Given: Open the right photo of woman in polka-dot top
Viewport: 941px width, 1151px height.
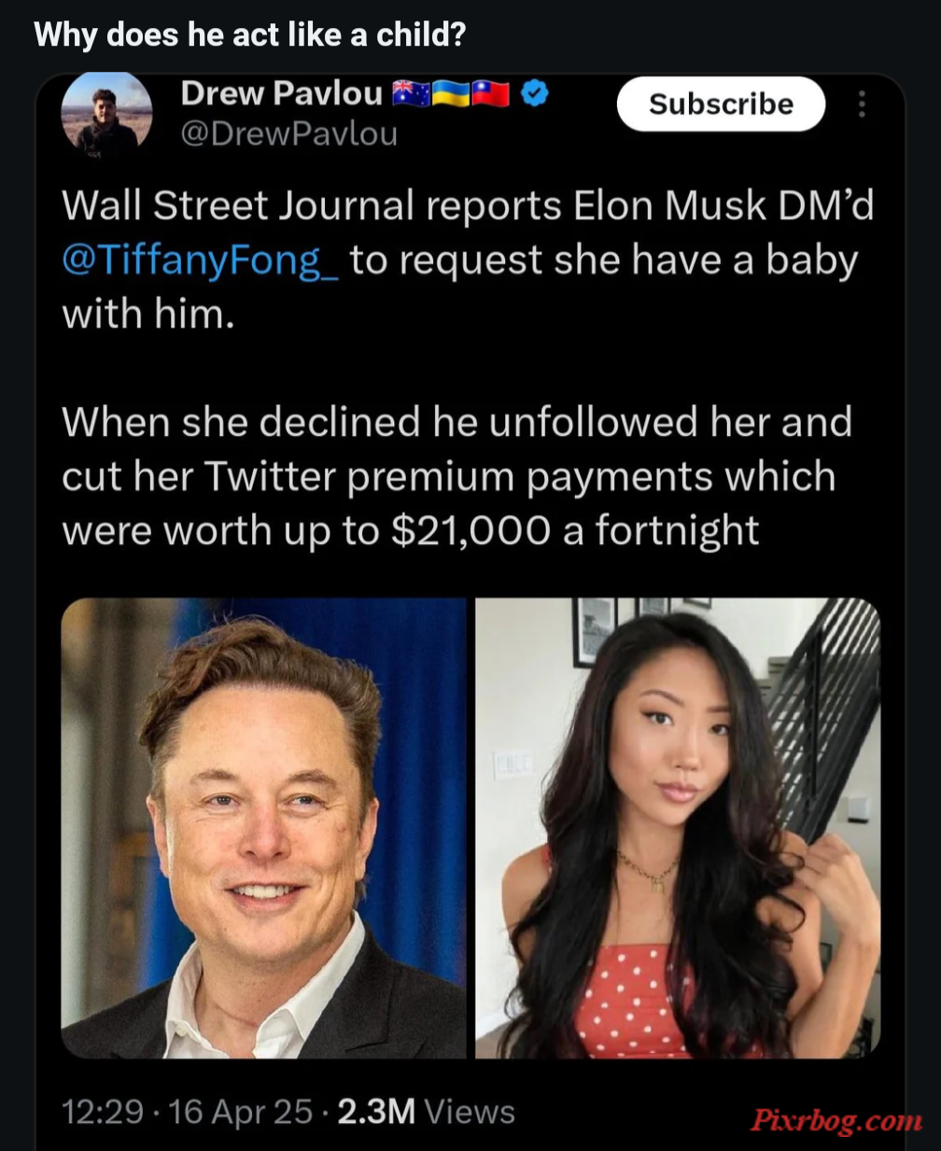Looking at the screenshot, I should click(678, 828).
